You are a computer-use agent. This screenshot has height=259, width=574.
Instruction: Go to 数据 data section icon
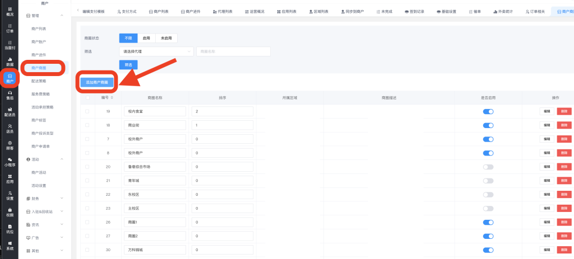click(x=9, y=62)
